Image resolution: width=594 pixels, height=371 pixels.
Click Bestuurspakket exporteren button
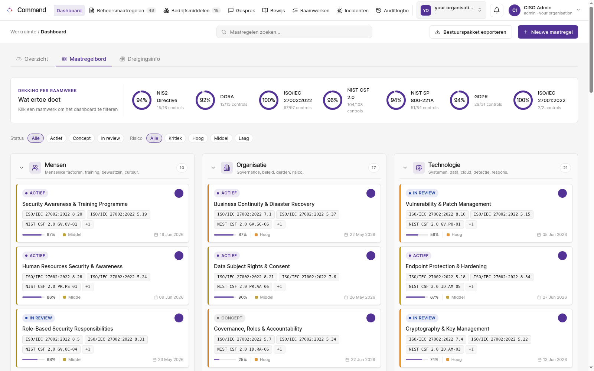point(471,32)
